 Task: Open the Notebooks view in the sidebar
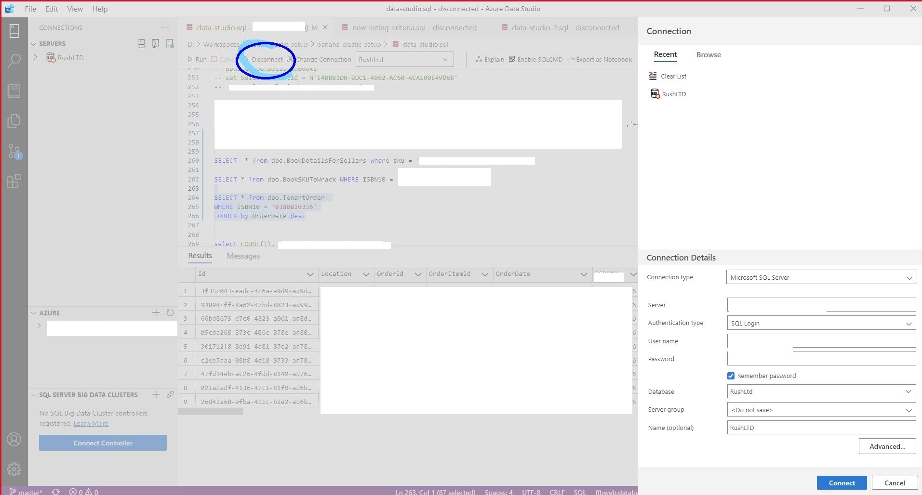tap(14, 91)
